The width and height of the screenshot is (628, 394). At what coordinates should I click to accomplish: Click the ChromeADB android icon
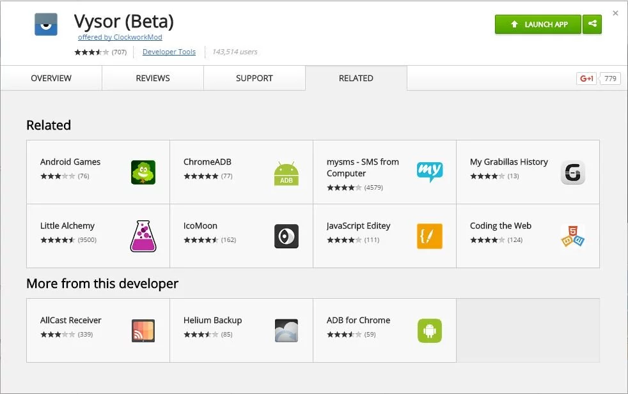pos(287,172)
